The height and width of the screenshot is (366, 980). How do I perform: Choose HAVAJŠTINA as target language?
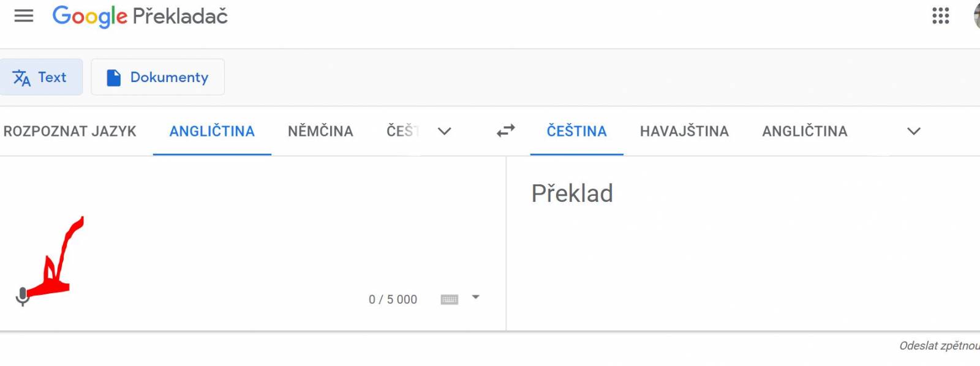pyautogui.click(x=684, y=131)
